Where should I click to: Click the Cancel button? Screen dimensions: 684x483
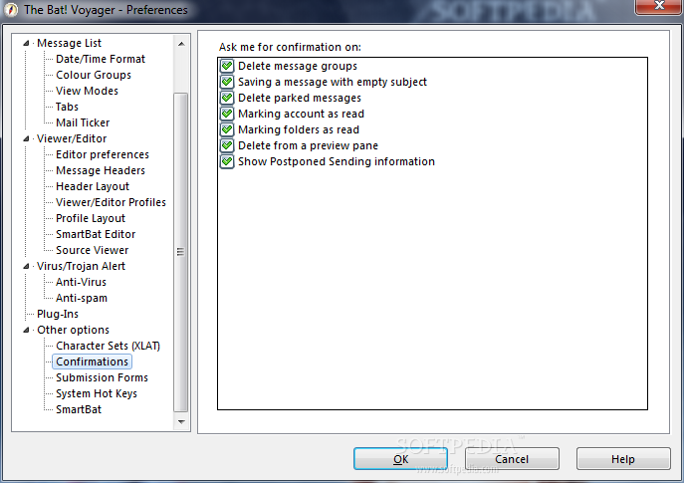coord(512,459)
